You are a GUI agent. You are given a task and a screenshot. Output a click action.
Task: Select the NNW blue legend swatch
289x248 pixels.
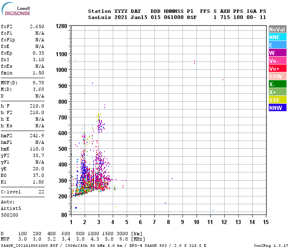[x=277, y=108]
